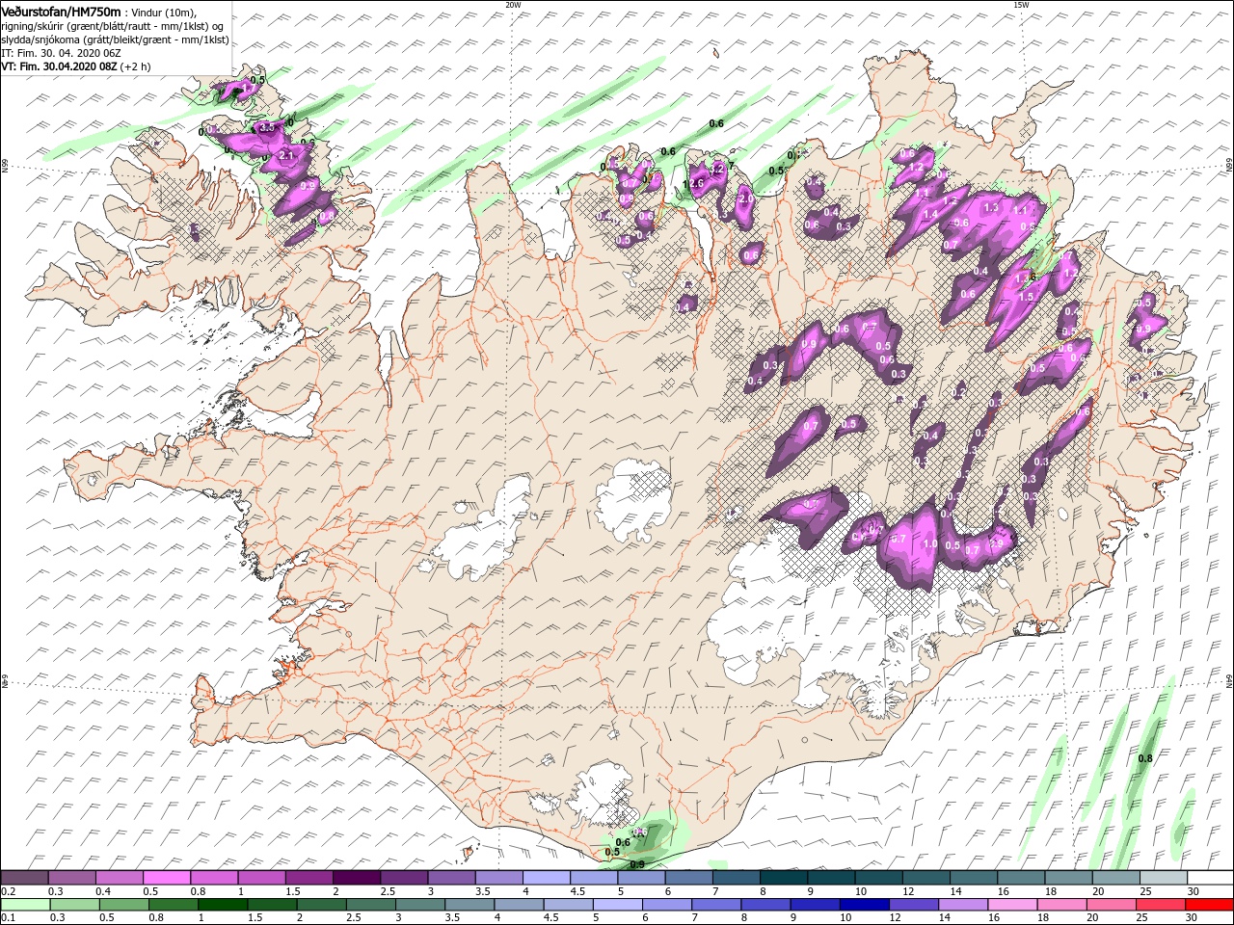The image size is (1234, 925).
Task: Pick lower legend swatch between 0.1 and 0.3
Action: 27,905
